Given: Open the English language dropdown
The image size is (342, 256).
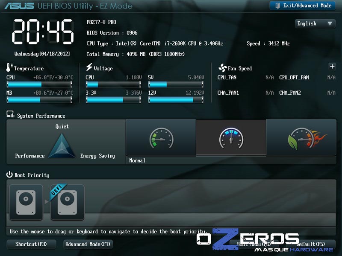Looking at the screenshot, I should 315,23.
